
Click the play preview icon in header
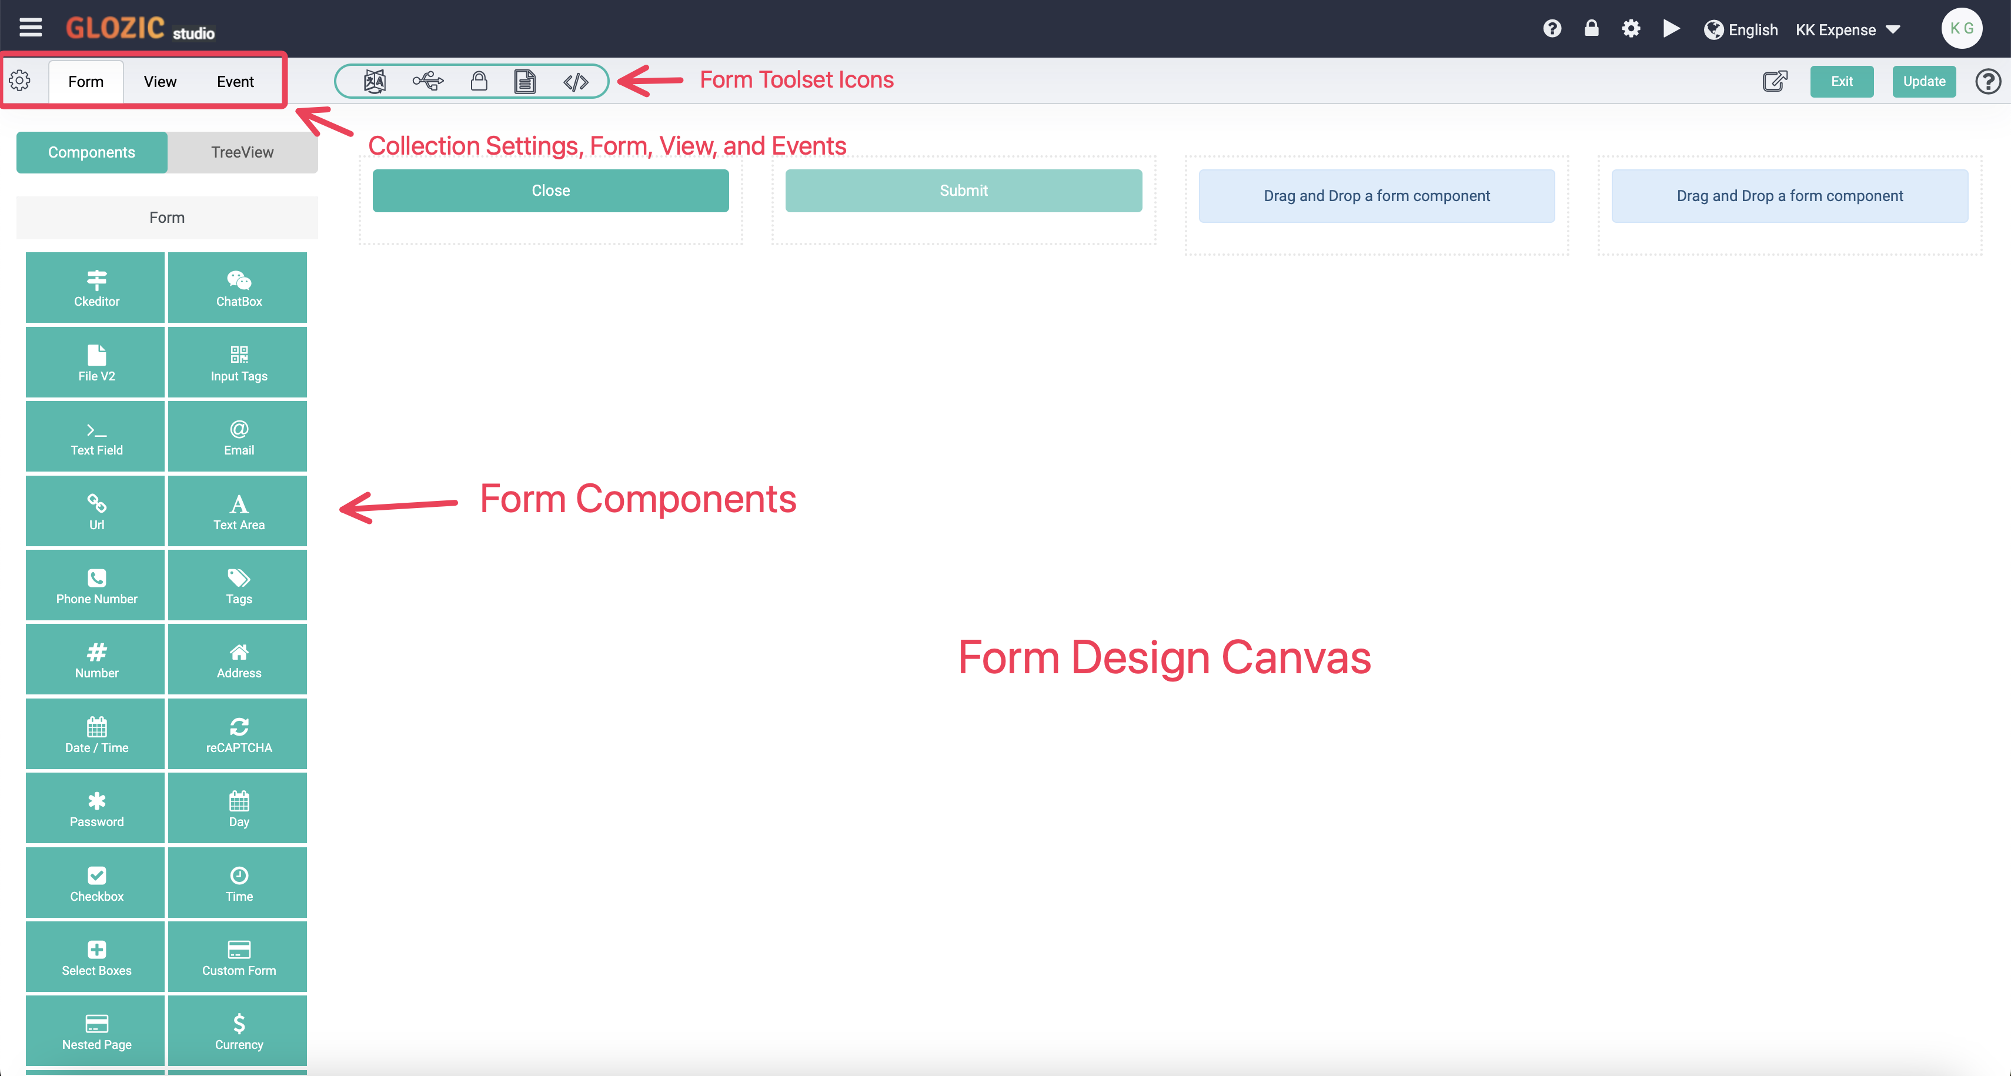pos(1671,29)
